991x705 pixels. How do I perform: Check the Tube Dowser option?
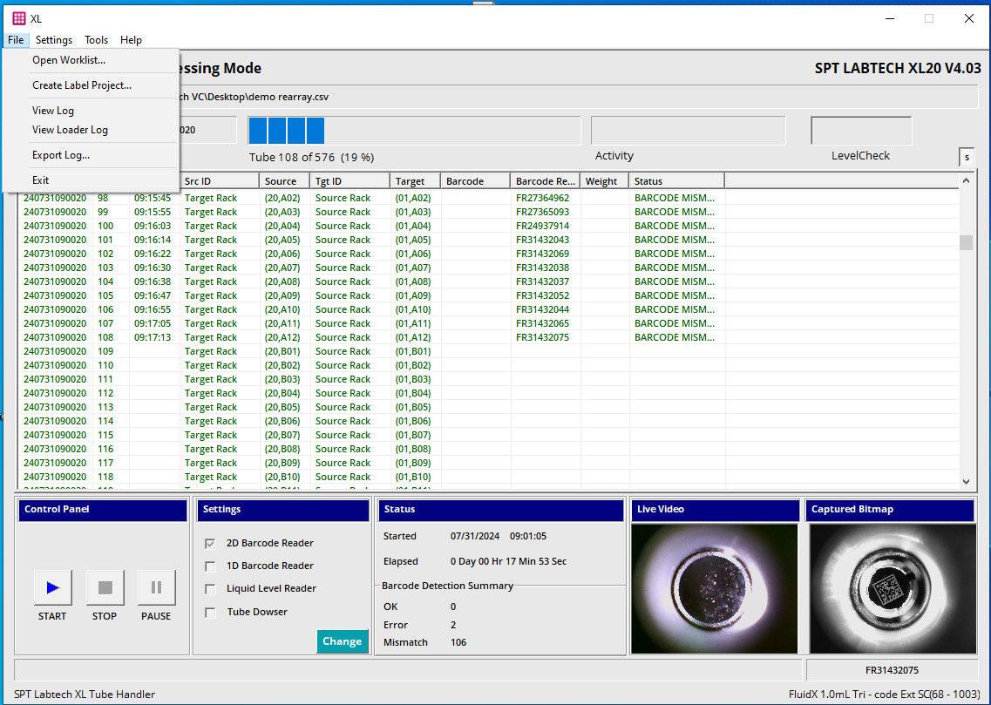pyautogui.click(x=210, y=612)
